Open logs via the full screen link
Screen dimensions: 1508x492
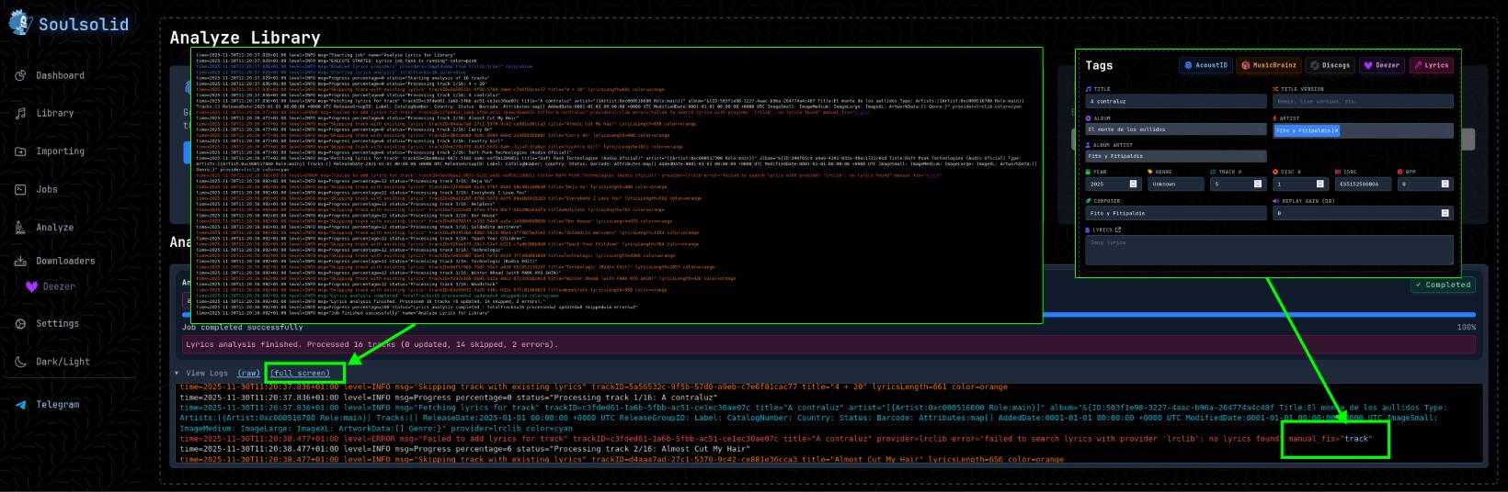click(300, 373)
